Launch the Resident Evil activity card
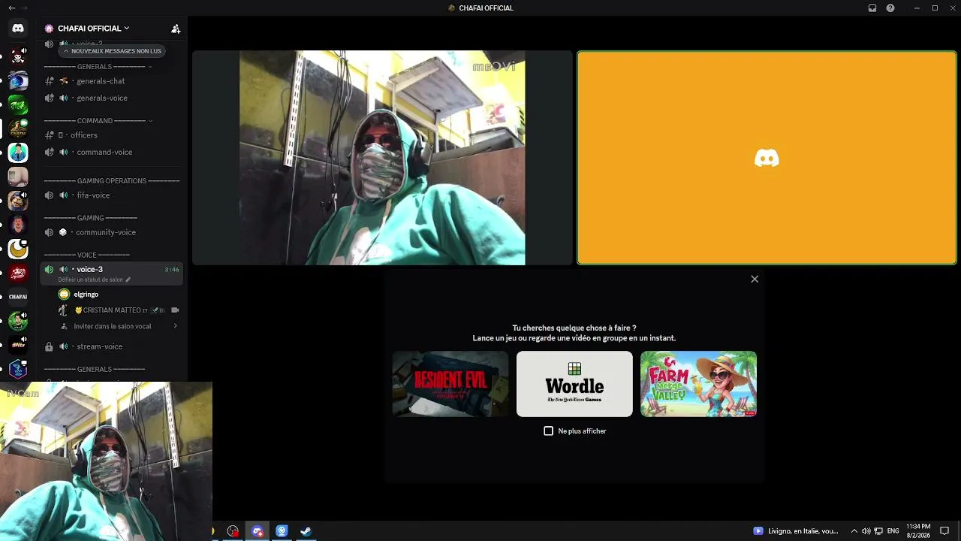The width and height of the screenshot is (961, 541). [450, 384]
